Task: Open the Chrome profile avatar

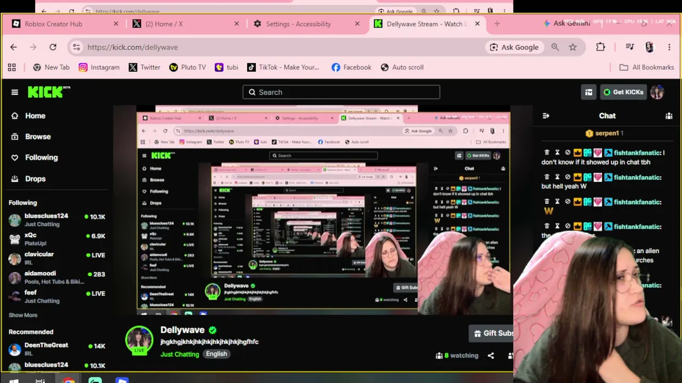Action: click(649, 47)
